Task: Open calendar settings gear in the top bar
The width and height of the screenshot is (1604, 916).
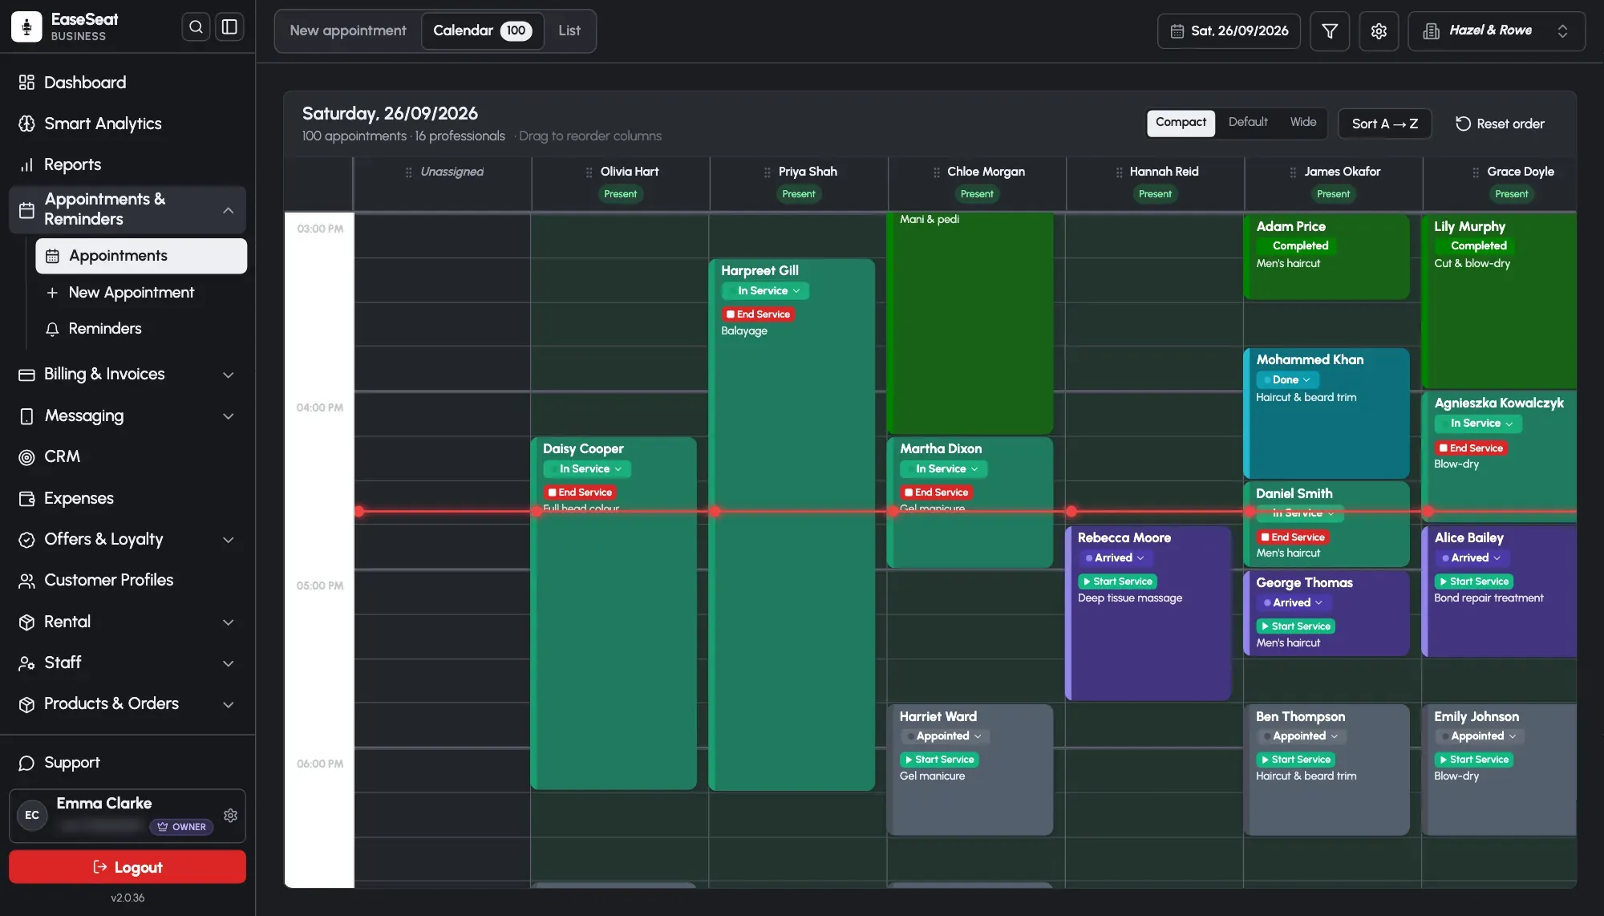Action: [x=1379, y=30]
